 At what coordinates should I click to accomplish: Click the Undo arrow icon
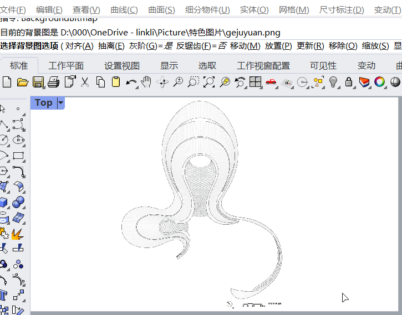pos(131,82)
